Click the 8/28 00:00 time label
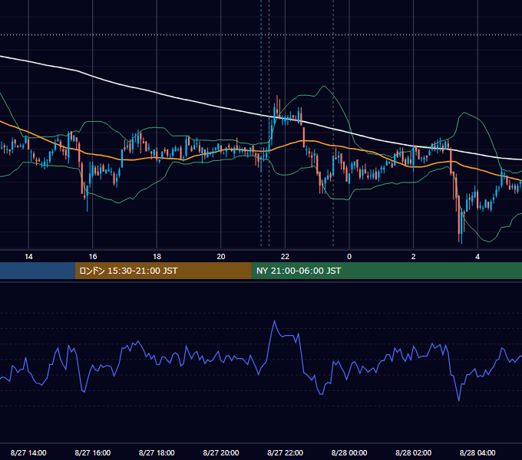The height and width of the screenshot is (460, 522). click(x=349, y=452)
